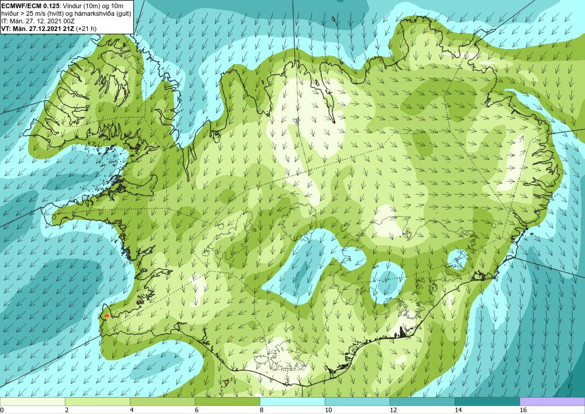Click the legend scale label "8"
Image resolution: width=585 pixels, height=414 pixels.
pyautogui.click(x=261, y=410)
